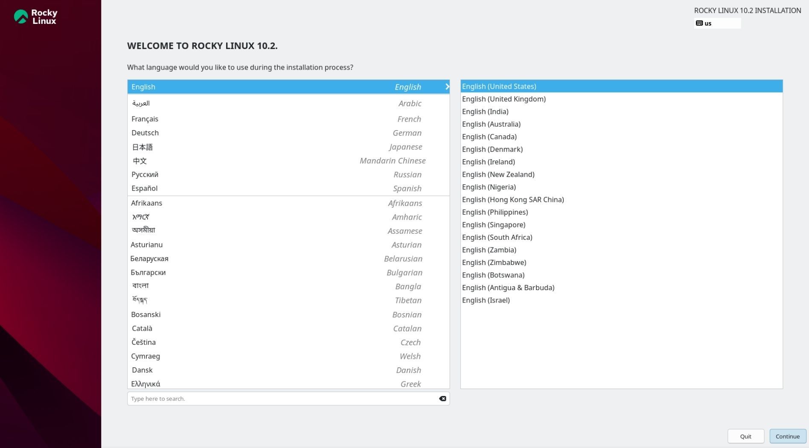The height and width of the screenshot is (448, 809).
Task: Select Afrikaans in the language list
Action: 288,203
